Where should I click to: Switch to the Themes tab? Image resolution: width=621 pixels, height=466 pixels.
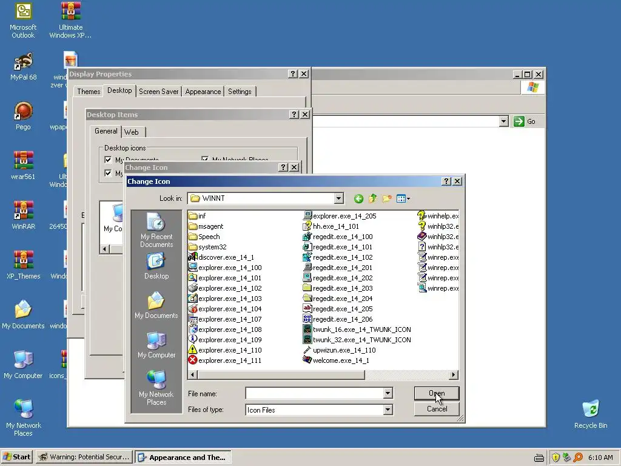[89, 92]
